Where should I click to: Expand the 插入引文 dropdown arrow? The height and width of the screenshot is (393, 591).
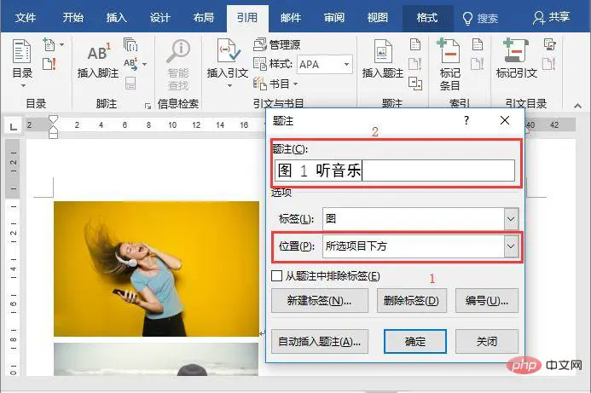(x=229, y=86)
